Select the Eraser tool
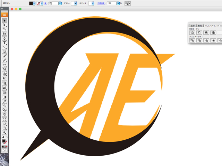 point(5,124)
